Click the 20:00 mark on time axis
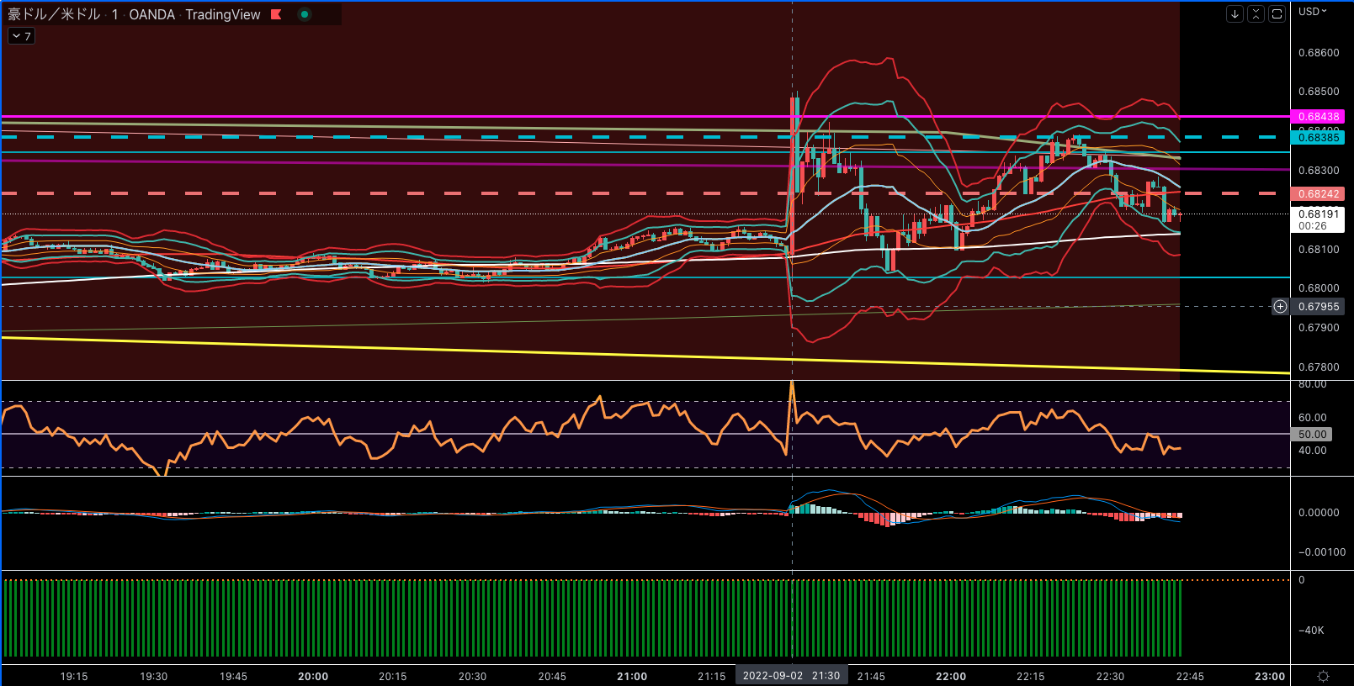This screenshot has height=686, width=1354. tap(313, 676)
